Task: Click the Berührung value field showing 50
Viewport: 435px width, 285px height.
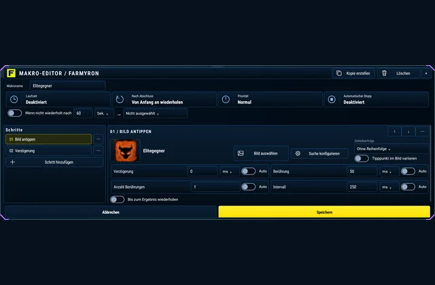Action: pyautogui.click(x=362, y=172)
